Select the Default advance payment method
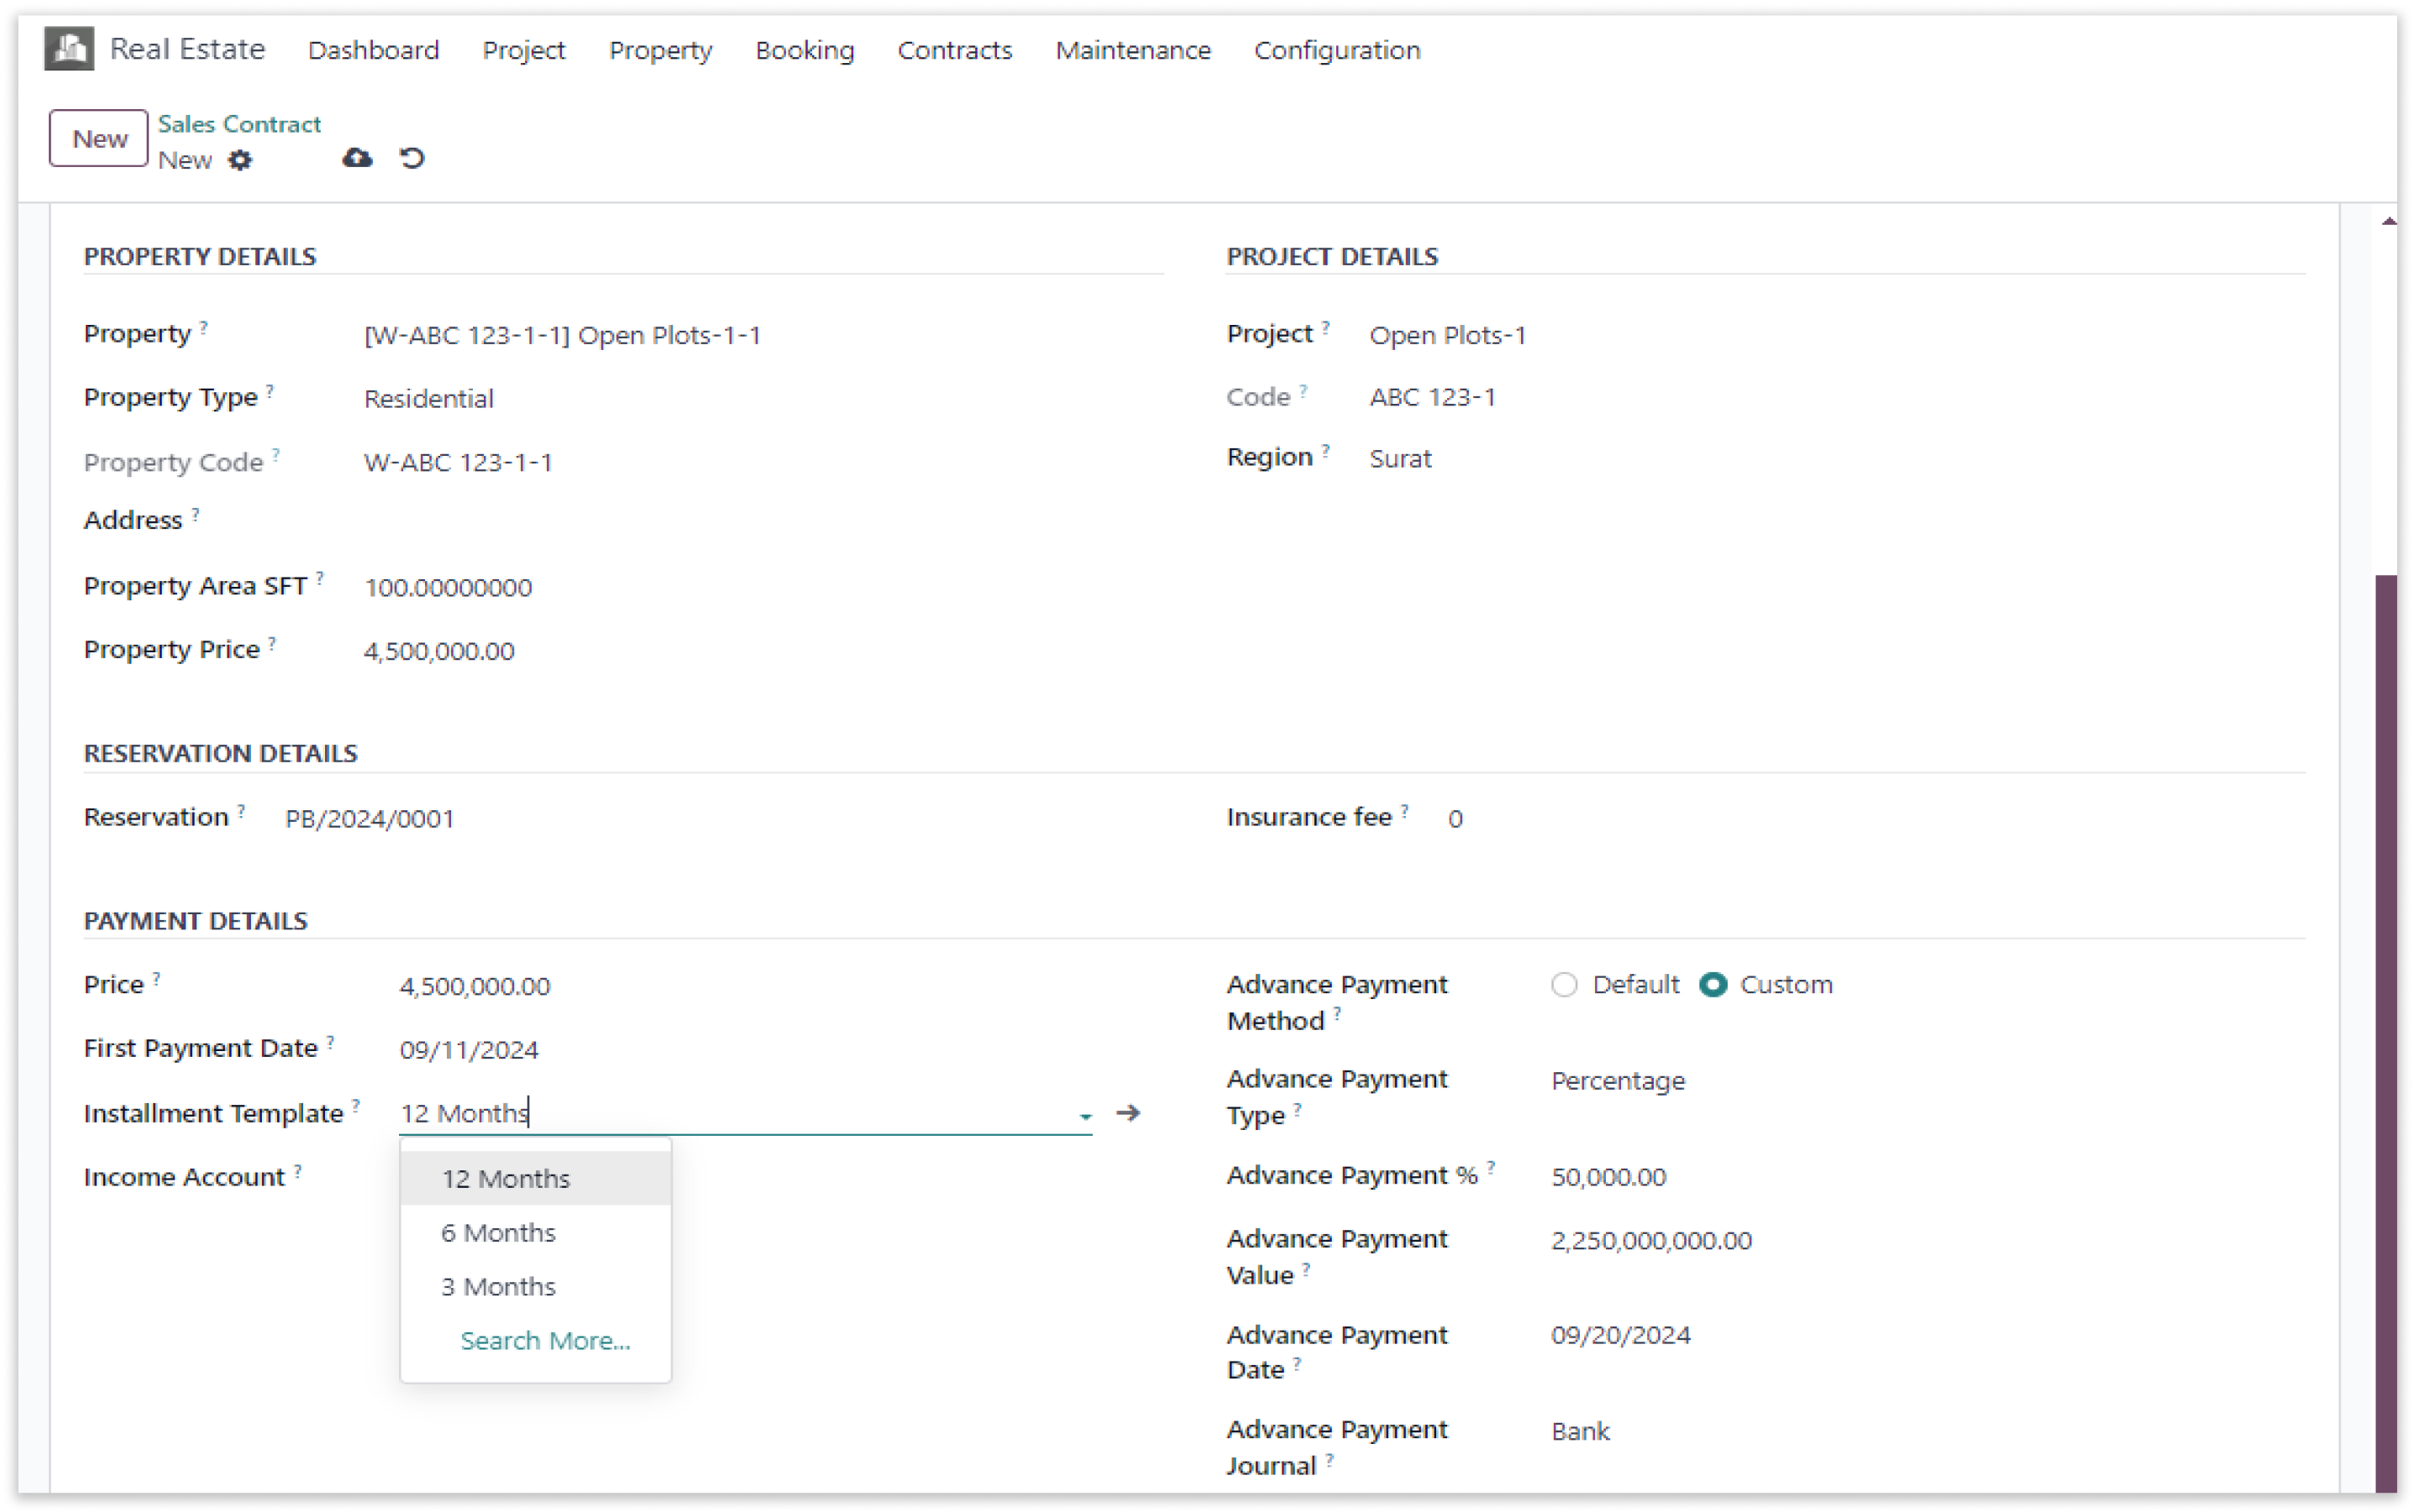2413x1512 pixels. click(x=1564, y=985)
